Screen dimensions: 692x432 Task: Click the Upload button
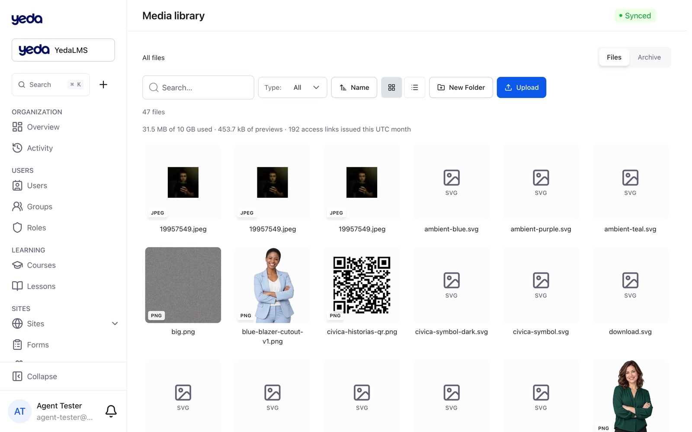(522, 87)
